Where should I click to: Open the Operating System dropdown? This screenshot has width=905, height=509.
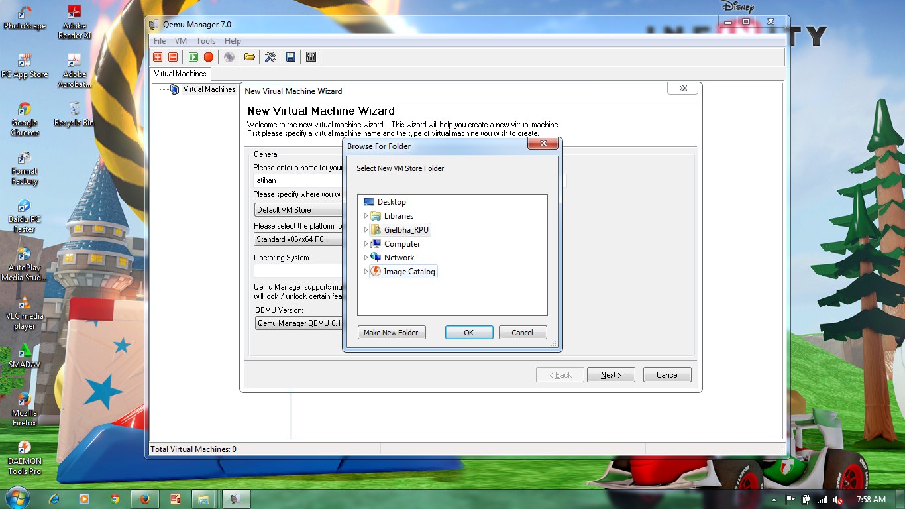298,271
